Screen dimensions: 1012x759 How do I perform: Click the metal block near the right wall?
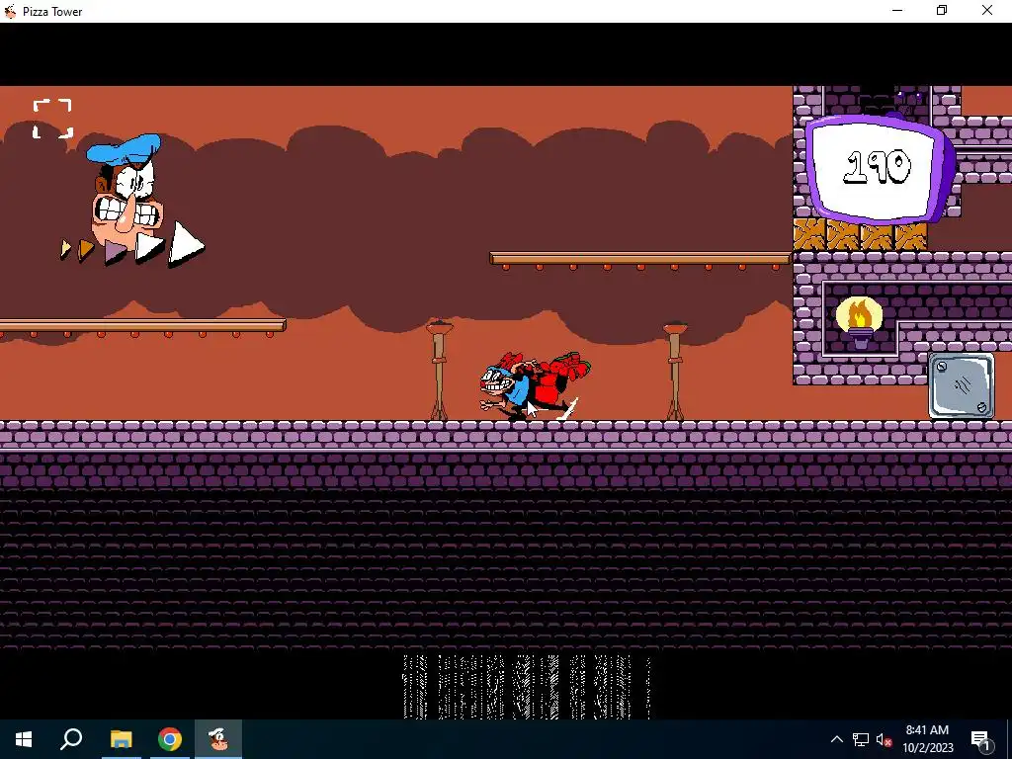pos(961,386)
